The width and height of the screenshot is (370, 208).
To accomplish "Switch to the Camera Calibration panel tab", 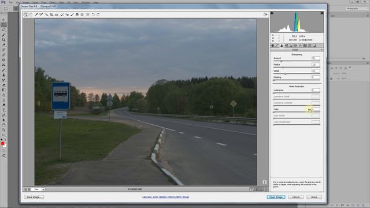I will [x=305, y=46].
